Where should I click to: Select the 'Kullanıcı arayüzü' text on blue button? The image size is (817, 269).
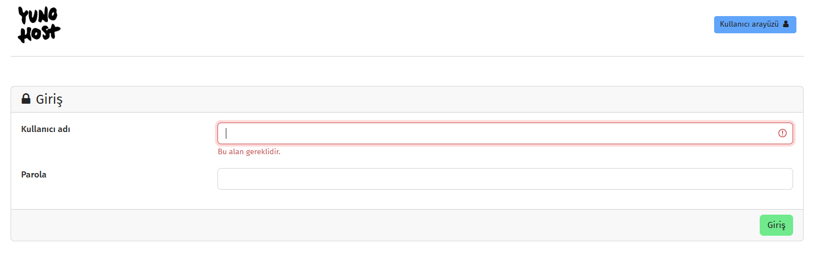tap(749, 24)
